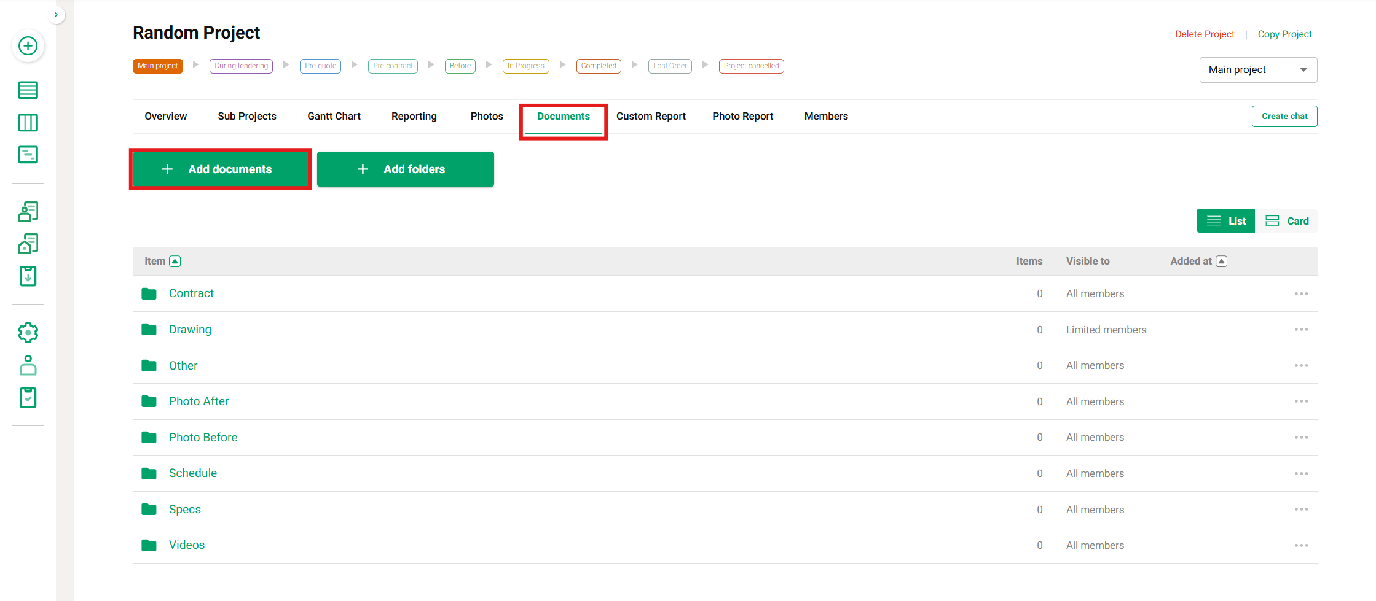Viewport: 1376px width, 601px height.
Task: Open the Photo Report tab
Action: [x=742, y=116]
